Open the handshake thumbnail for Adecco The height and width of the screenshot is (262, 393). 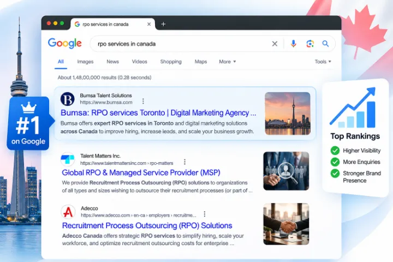286,224
